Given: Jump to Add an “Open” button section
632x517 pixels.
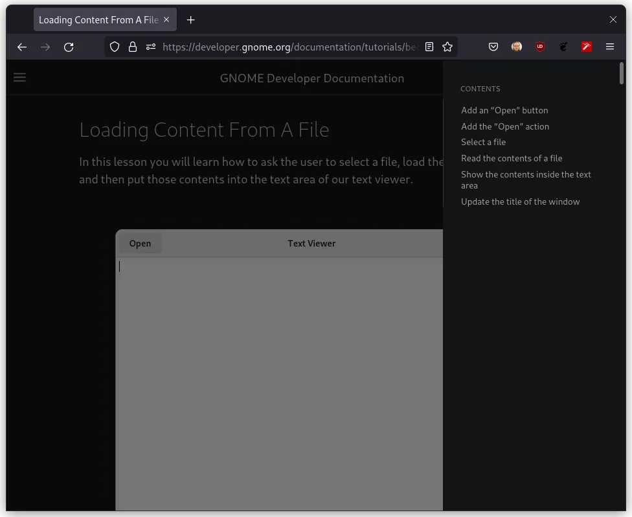Looking at the screenshot, I should [x=504, y=110].
